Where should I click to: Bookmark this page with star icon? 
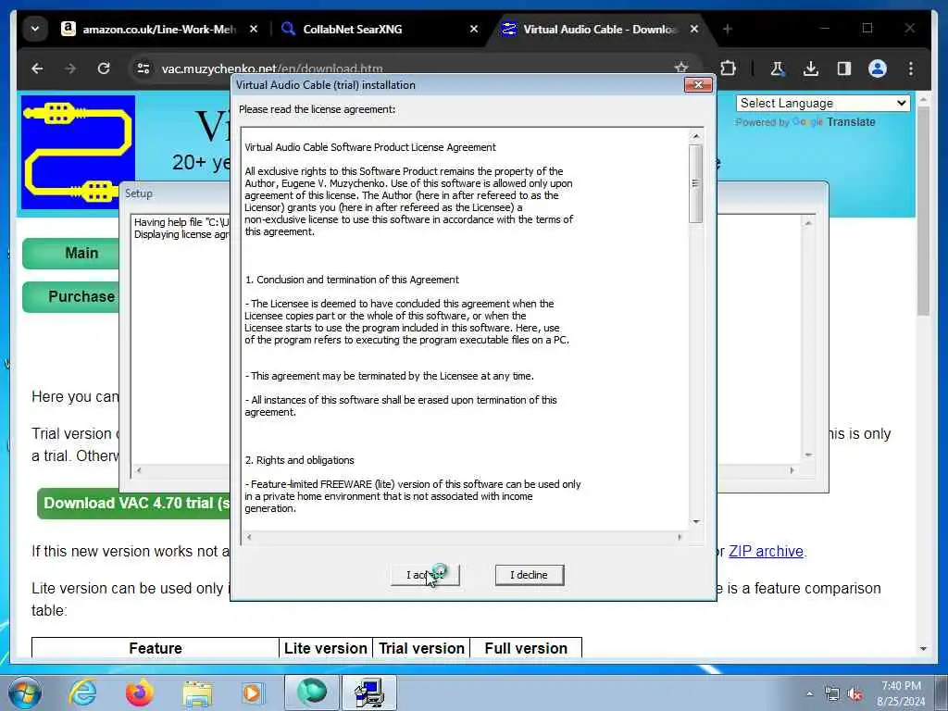tap(681, 69)
